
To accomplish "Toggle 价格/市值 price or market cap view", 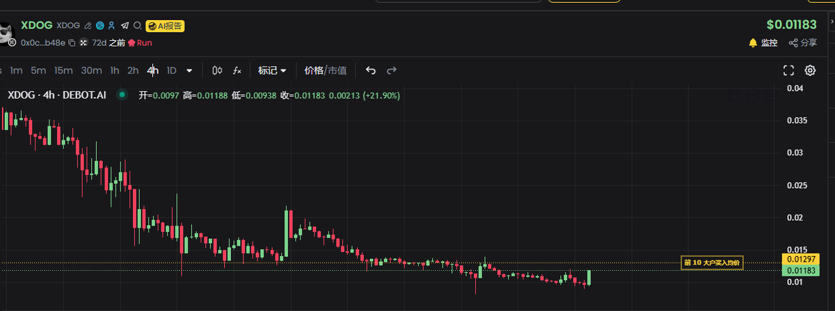I will tap(326, 70).
